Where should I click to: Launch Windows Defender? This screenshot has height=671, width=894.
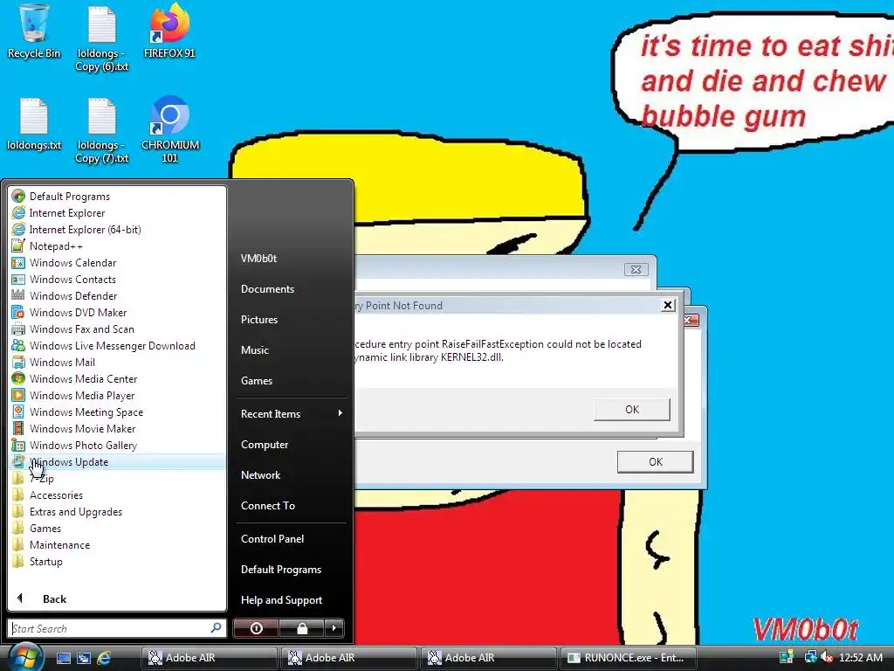point(117,295)
